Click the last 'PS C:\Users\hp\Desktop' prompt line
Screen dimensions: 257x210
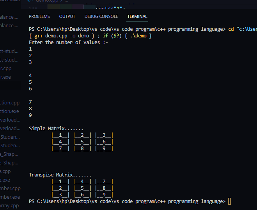point(127,201)
